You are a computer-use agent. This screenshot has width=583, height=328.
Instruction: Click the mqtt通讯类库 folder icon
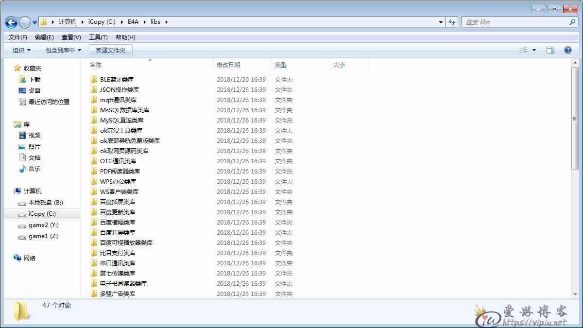(94, 100)
